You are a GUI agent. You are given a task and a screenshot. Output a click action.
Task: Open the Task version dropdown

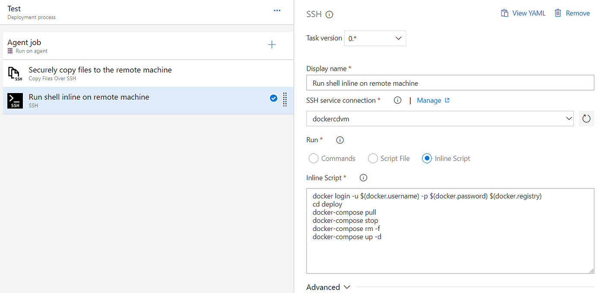pyautogui.click(x=374, y=38)
